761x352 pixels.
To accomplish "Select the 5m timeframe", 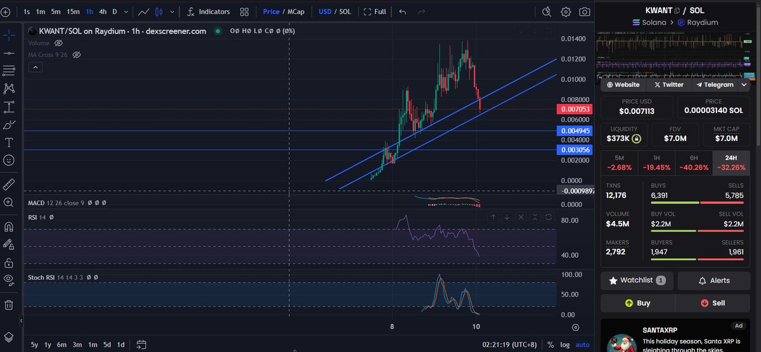I will [x=56, y=11].
